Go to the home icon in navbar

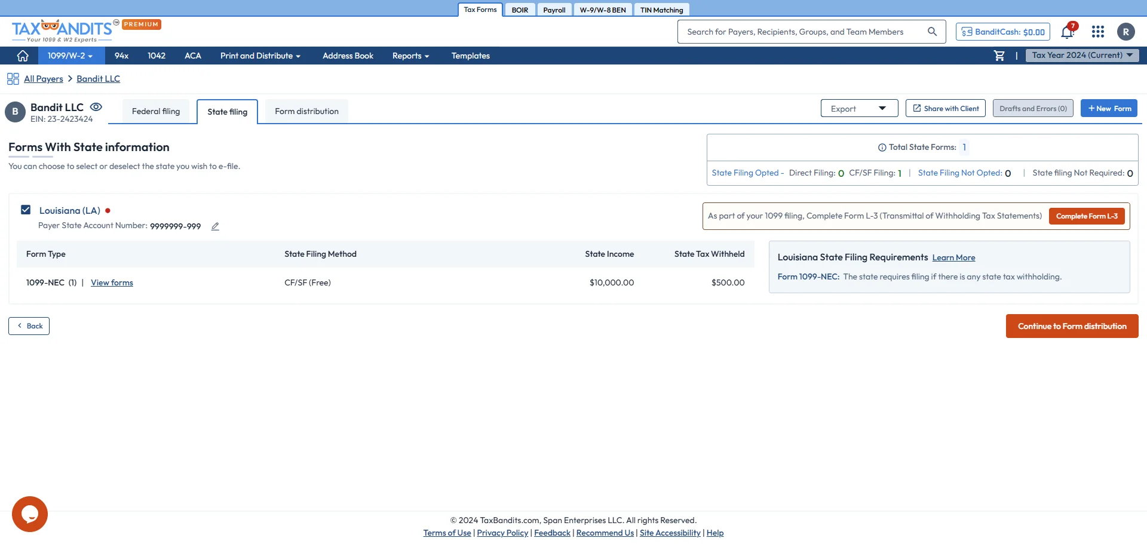pyautogui.click(x=23, y=56)
